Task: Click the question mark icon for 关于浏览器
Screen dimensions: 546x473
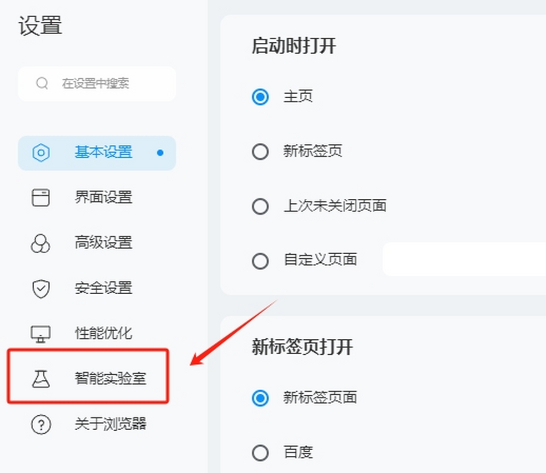Action: click(41, 424)
